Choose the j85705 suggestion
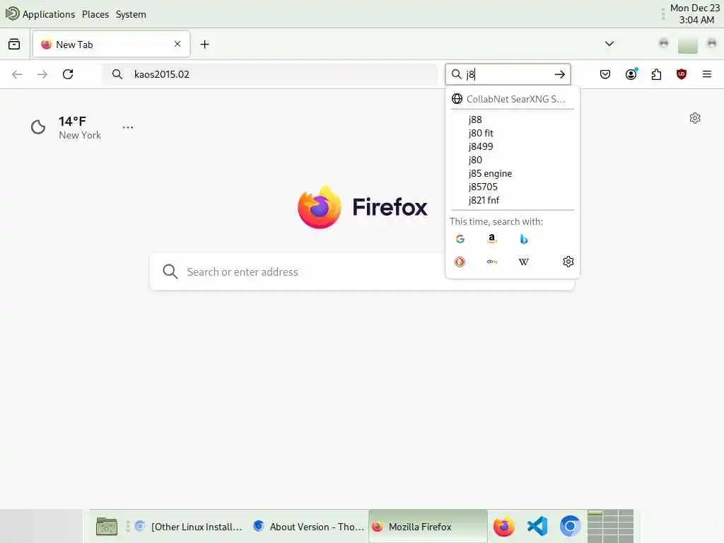This screenshot has width=724, height=543. [512, 187]
